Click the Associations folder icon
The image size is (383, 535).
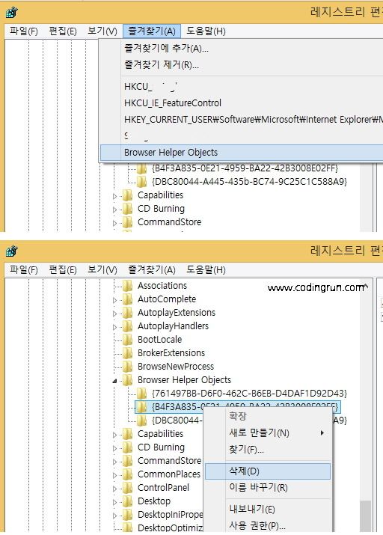(x=128, y=286)
